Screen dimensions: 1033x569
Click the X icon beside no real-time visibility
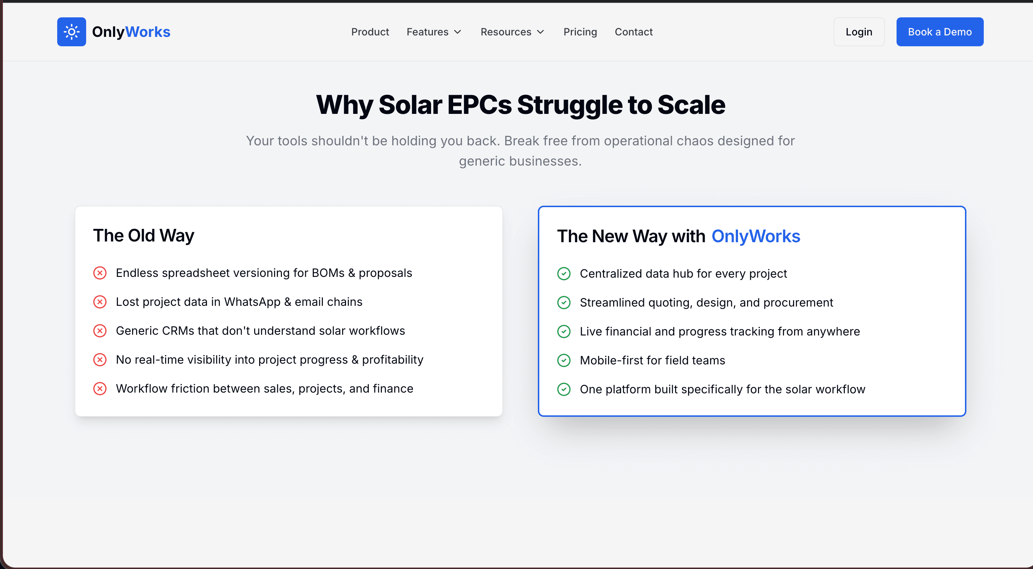coord(100,360)
